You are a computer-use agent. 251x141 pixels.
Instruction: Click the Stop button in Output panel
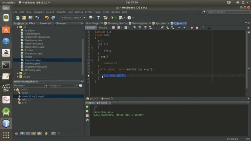(x=87, y=116)
